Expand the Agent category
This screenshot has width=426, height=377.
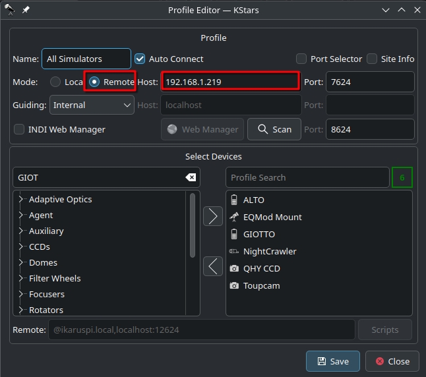[21, 215]
